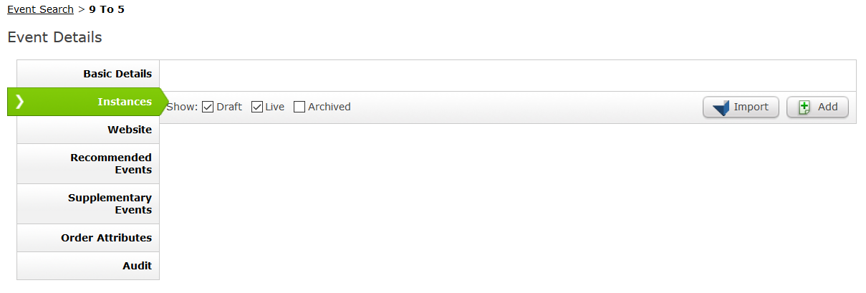Switch to the Website tab
Image resolution: width=866 pixels, height=293 pixels.
click(88, 130)
